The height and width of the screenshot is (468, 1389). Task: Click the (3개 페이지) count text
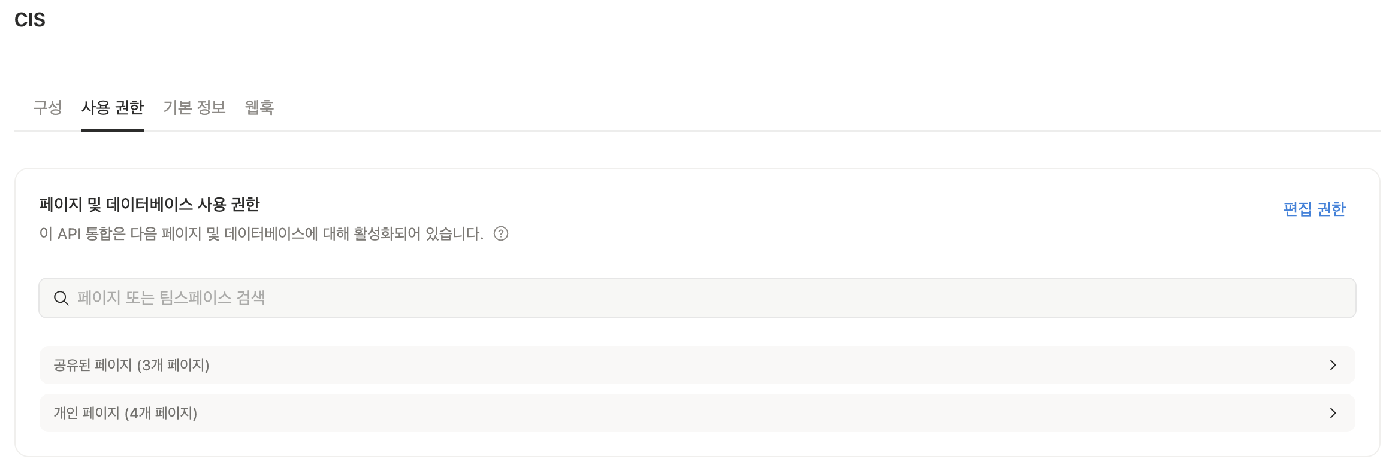[173, 365]
